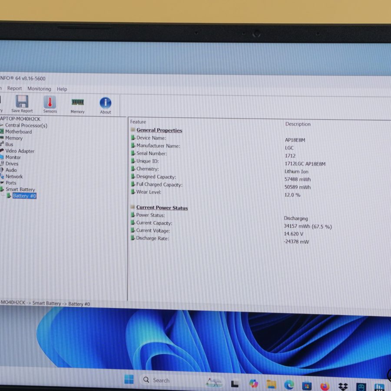Select Monitor in the tree

13,157
